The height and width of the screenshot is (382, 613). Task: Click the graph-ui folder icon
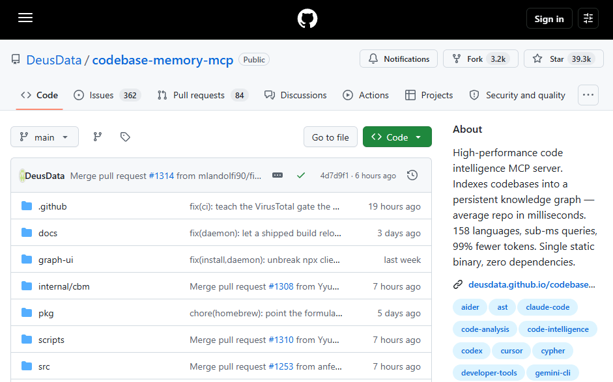tap(27, 260)
